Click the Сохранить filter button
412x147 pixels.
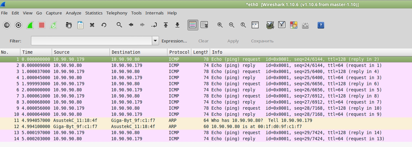pos(262,41)
